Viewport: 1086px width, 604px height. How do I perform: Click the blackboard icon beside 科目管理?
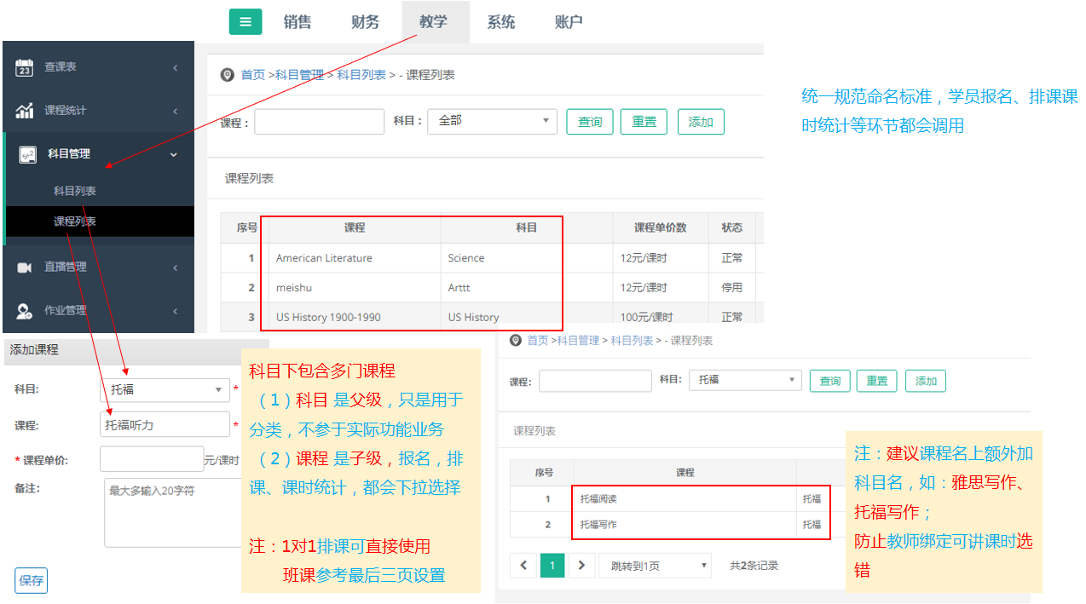tap(27, 154)
